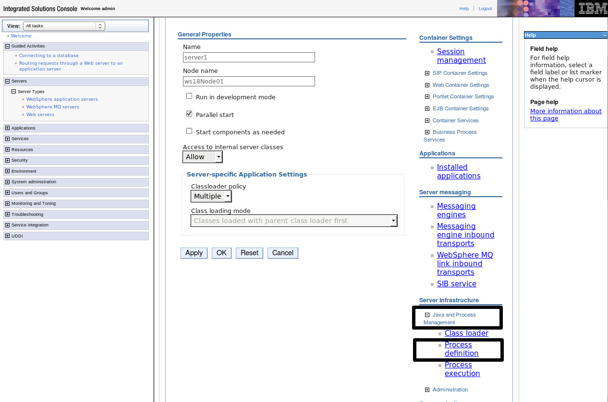
Task: Expand the Service integration section
Action: point(7,225)
